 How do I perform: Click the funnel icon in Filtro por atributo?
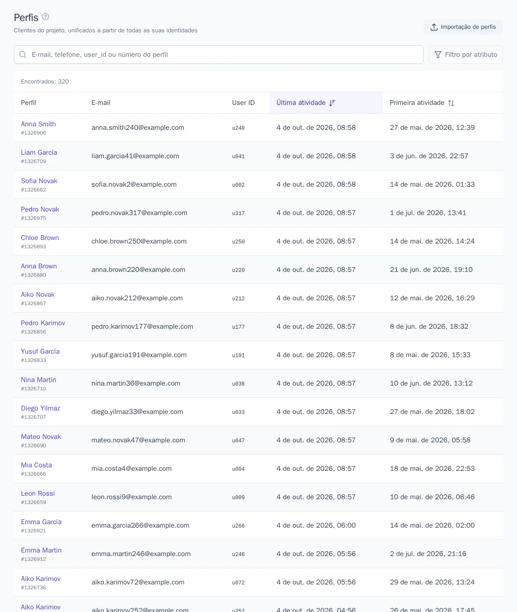pos(438,55)
